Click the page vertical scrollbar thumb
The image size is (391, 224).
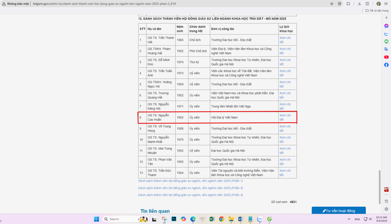click(380, 187)
